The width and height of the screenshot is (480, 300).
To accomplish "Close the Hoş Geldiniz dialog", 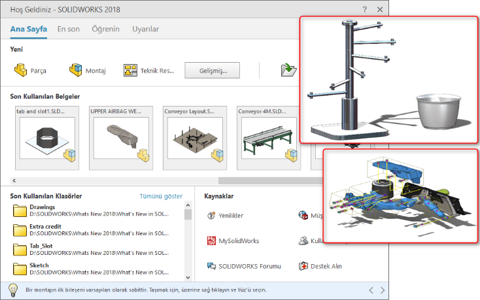I will (380, 10).
